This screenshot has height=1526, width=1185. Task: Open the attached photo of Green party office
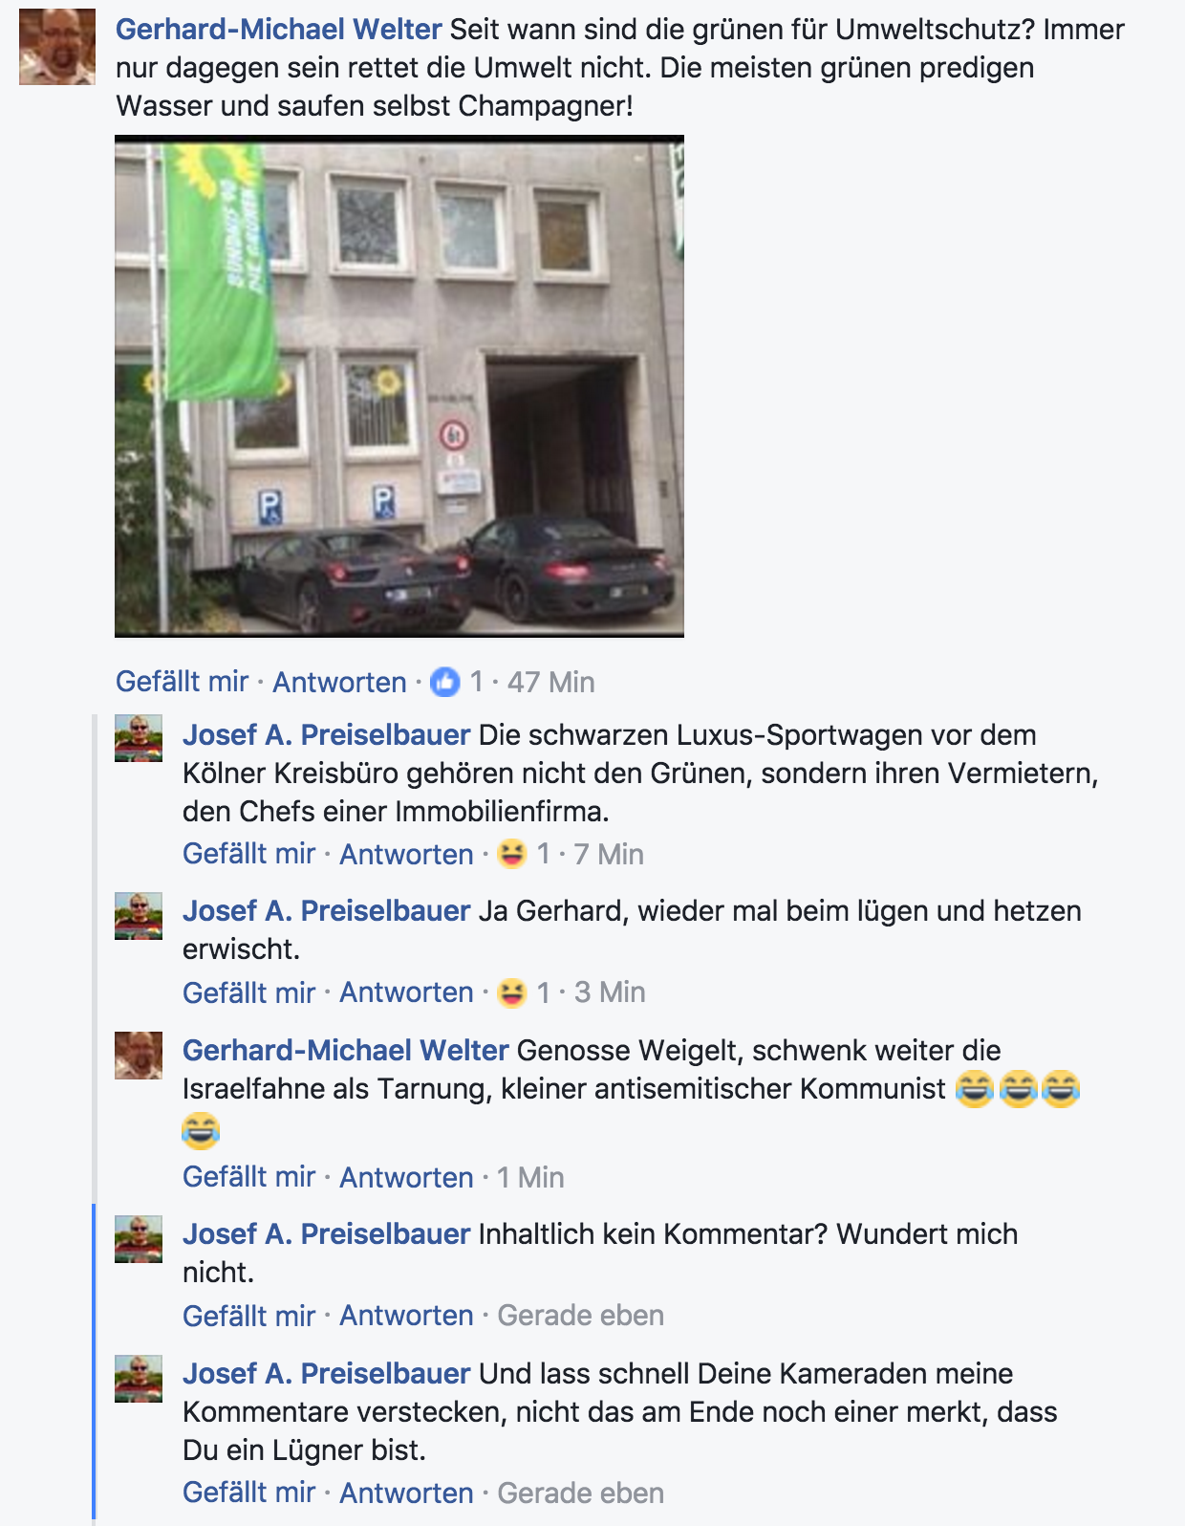pos(399,386)
